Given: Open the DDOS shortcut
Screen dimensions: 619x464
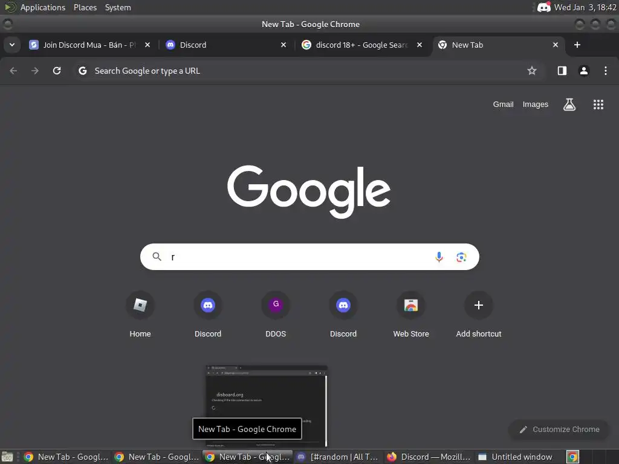Looking at the screenshot, I should point(276,314).
